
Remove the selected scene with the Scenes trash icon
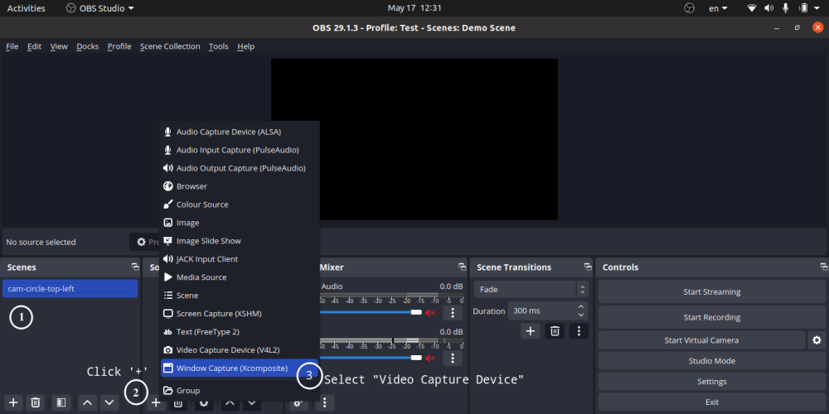35,403
